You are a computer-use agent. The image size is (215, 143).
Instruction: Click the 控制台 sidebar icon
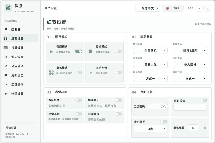point(6,29)
